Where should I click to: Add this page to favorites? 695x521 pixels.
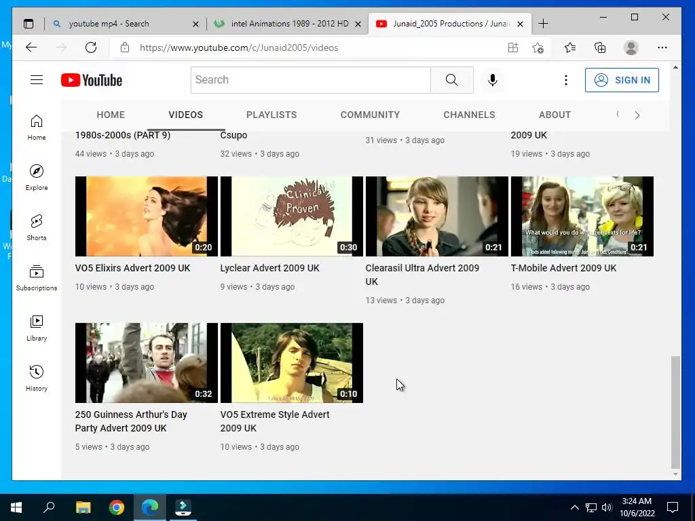[538, 47]
